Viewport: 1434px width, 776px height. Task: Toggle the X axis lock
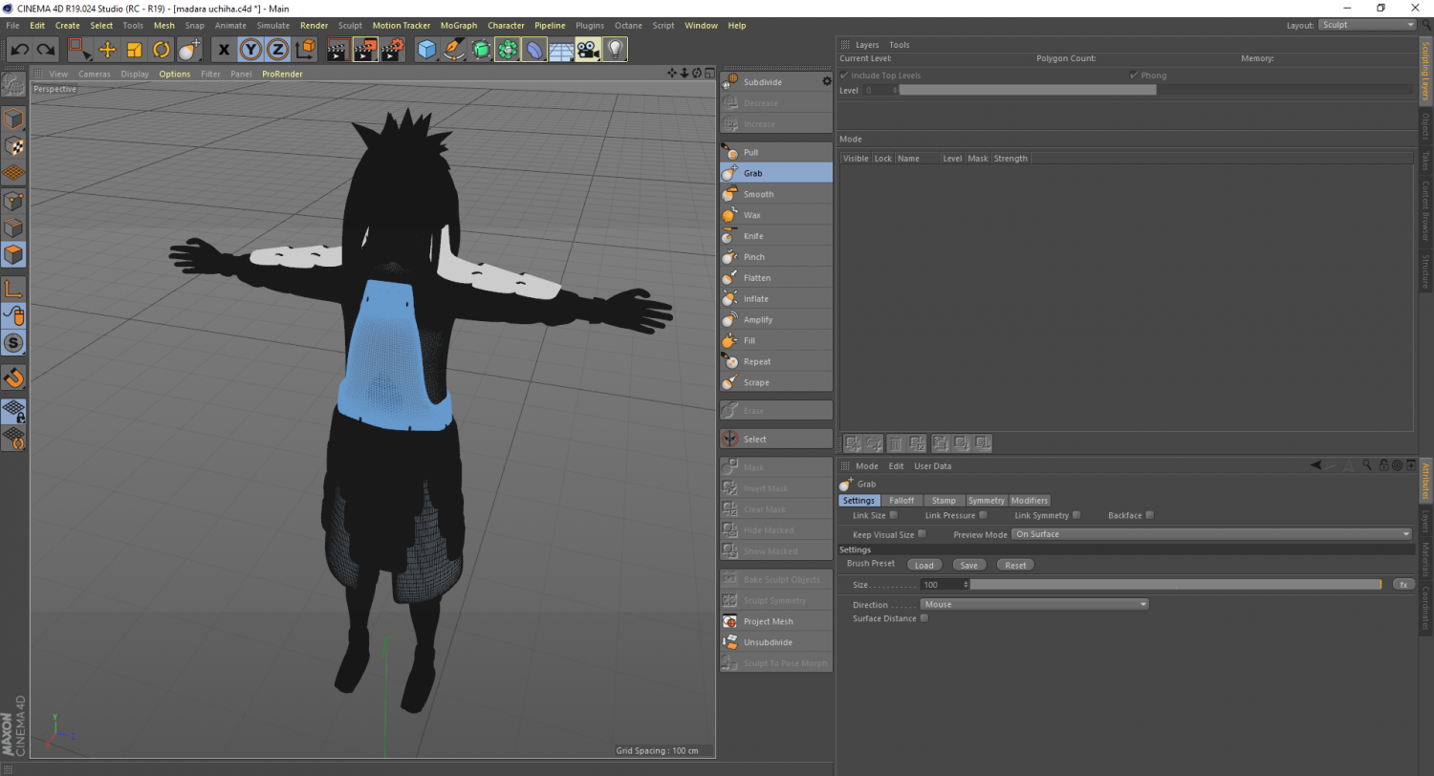(224, 50)
